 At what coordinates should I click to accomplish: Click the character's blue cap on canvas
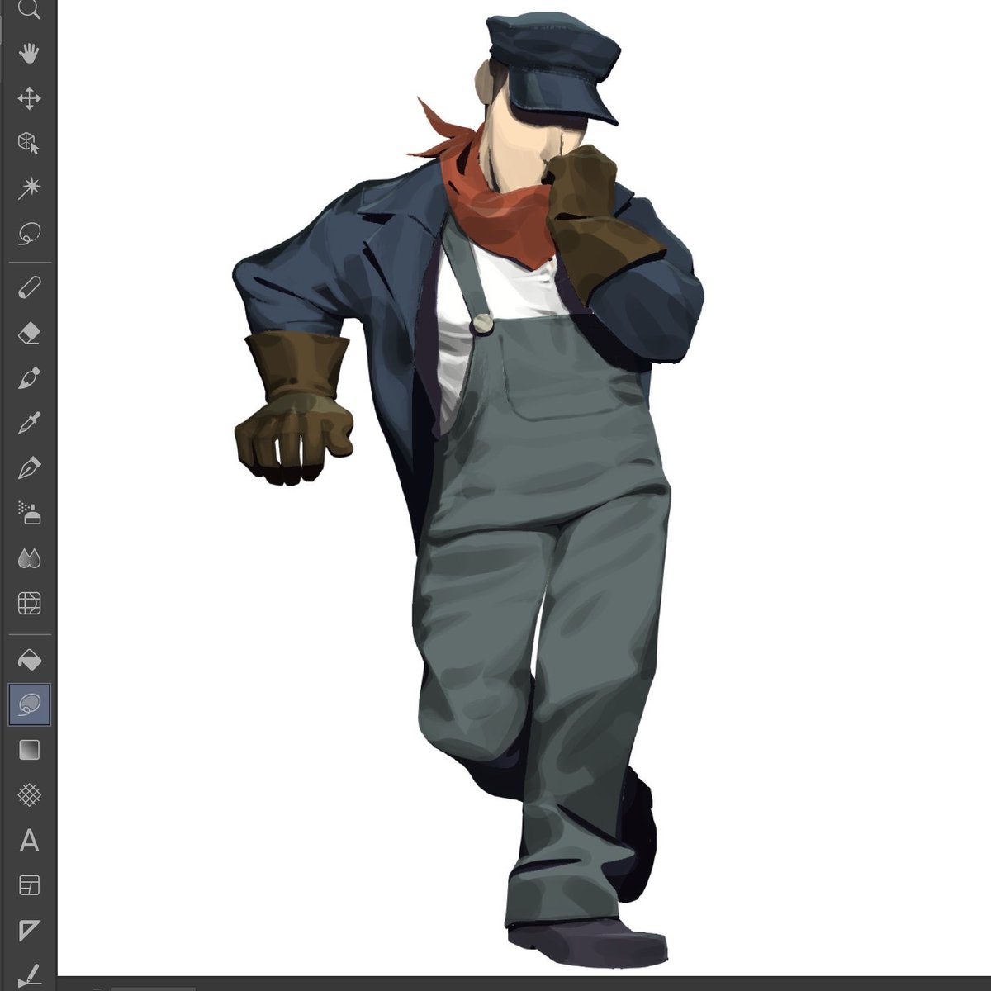click(x=553, y=66)
